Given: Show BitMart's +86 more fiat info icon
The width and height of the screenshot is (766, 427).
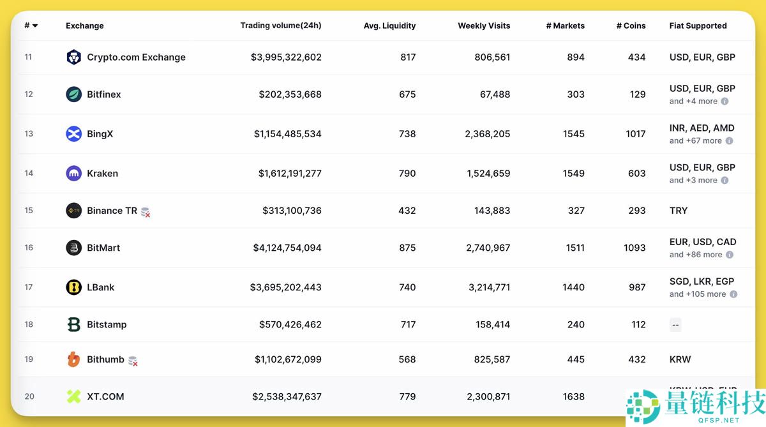Looking at the screenshot, I should point(730,255).
